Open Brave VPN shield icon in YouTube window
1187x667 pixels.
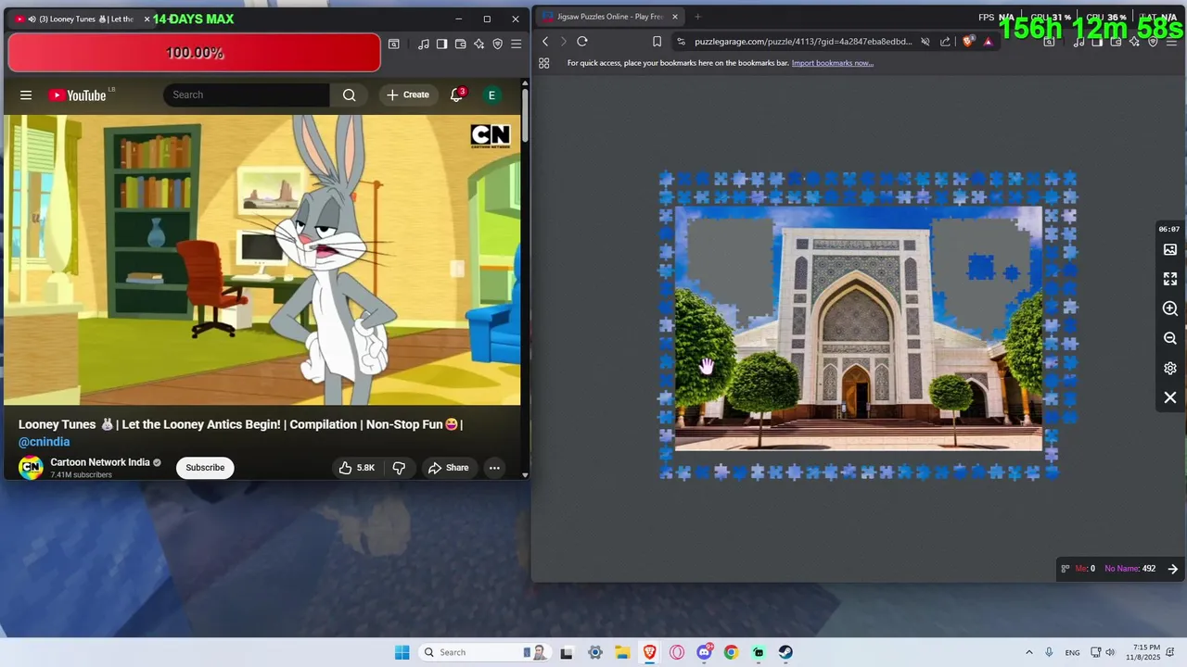tap(498, 44)
